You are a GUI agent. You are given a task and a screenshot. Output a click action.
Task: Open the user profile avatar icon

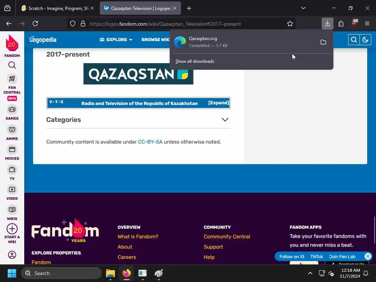pyautogui.click(x=12, y=255)
